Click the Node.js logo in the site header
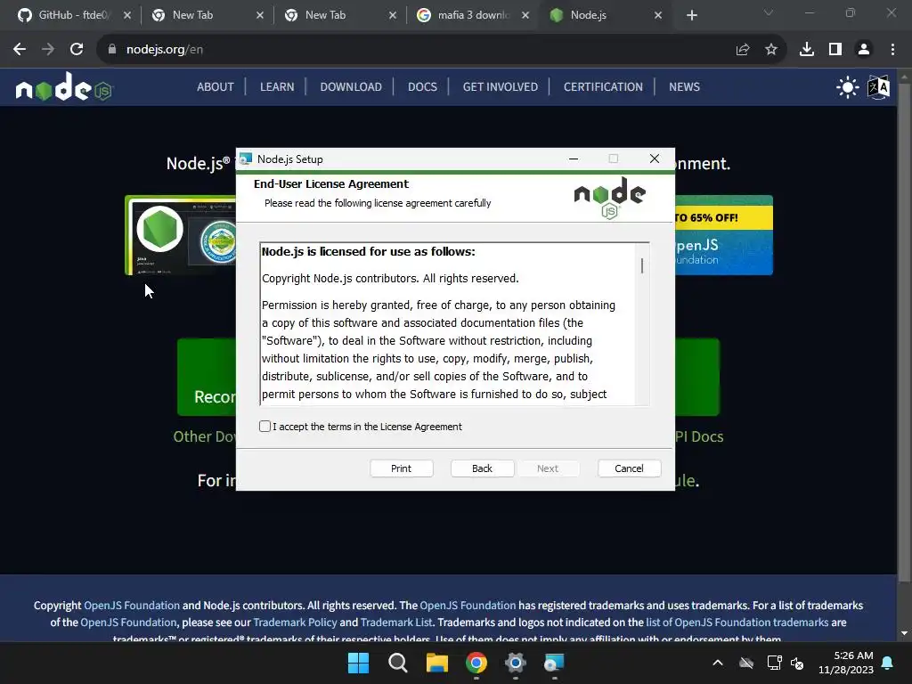This screenshot has width=912, height=684. 64,87
